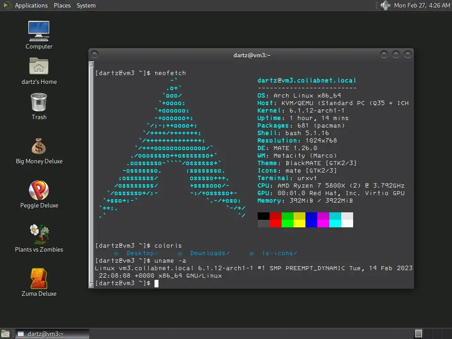452x339 pixels.
Task: Open the Places menu
Action: pos(62,5)
